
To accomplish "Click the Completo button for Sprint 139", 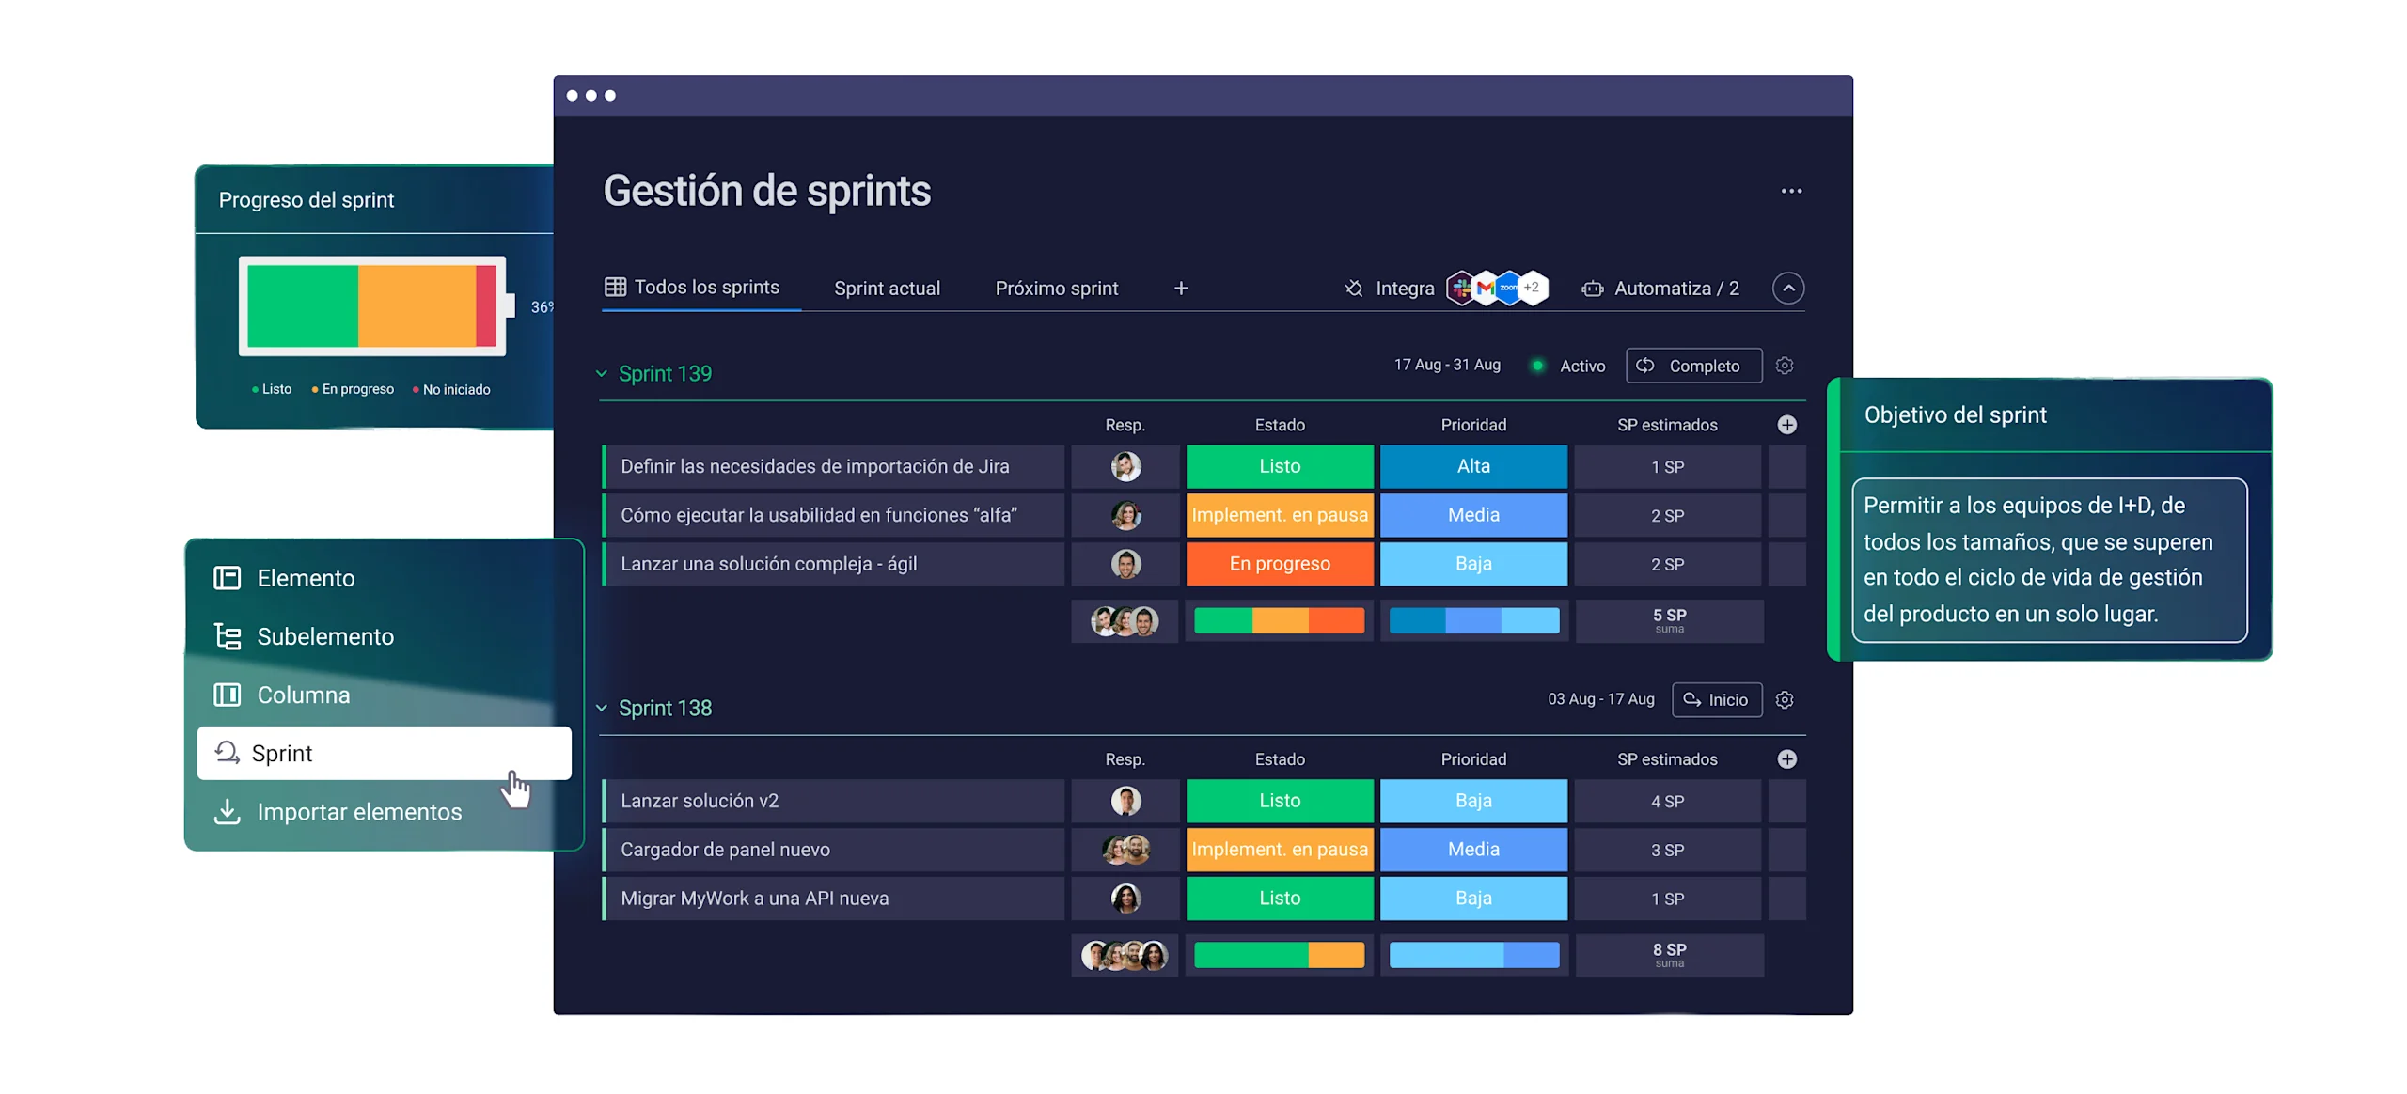I will tap(1693, 366).
